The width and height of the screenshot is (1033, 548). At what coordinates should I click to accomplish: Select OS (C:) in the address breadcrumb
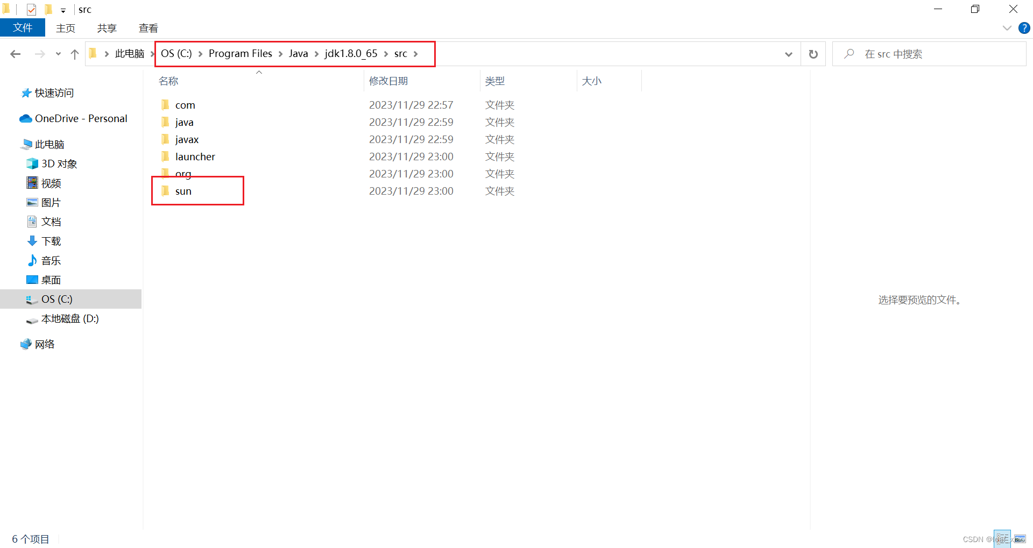176,54
